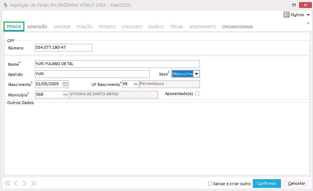Switch to the SINDICATO tab
The width and height of the screenshot is (313, 191).
tap(132, 27)
